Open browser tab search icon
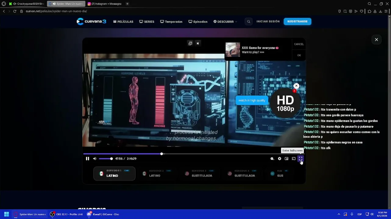Image resolution: width=391 pixels, height=219 pixels. click(369, 4)
